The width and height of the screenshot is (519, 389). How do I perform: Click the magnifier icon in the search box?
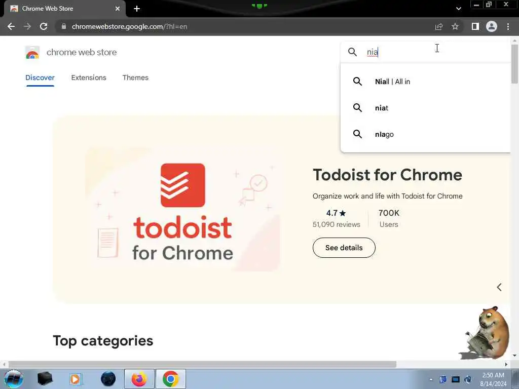(x=352, y=52)
